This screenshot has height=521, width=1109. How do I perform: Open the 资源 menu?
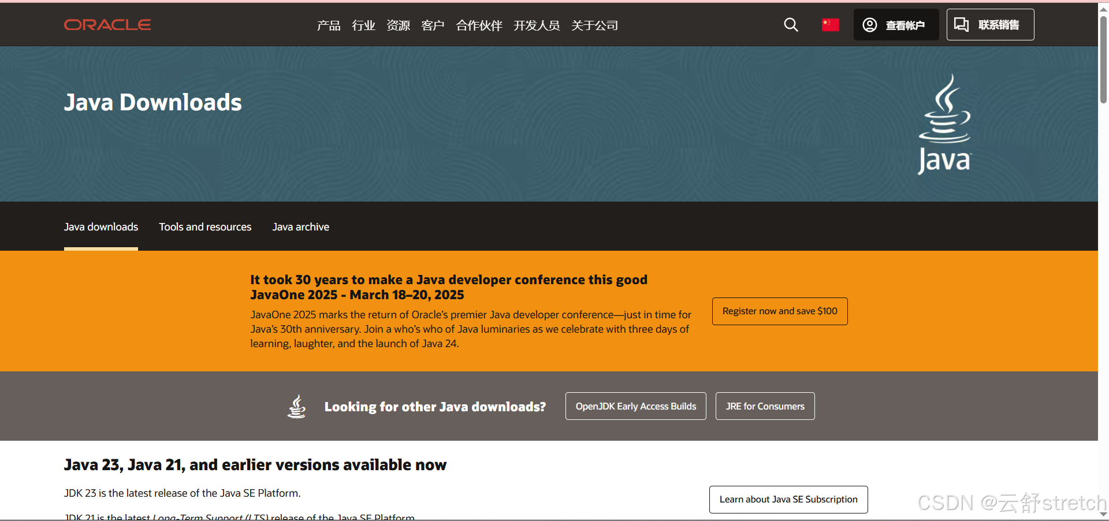pyautogui.click(x=398, y=25)
